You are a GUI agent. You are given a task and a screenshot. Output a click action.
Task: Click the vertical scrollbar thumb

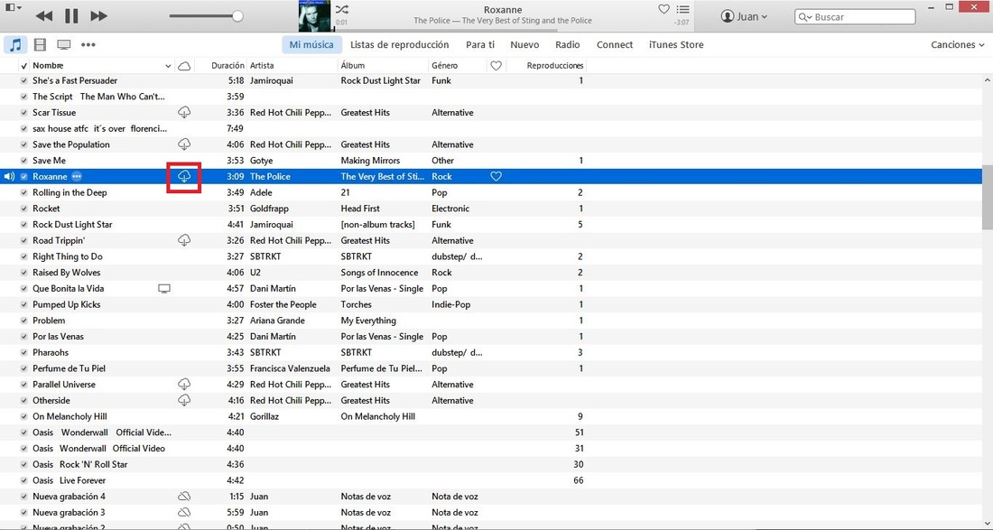point(988,198)
